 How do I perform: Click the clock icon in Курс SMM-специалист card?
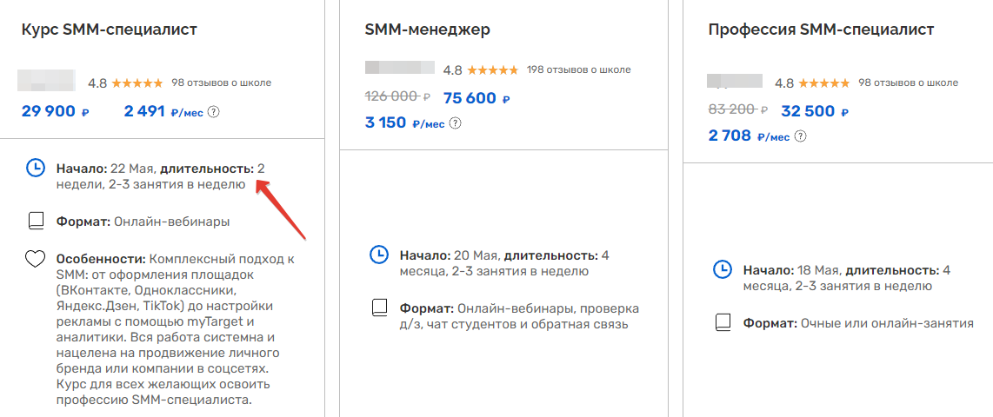tap(36, 168)
